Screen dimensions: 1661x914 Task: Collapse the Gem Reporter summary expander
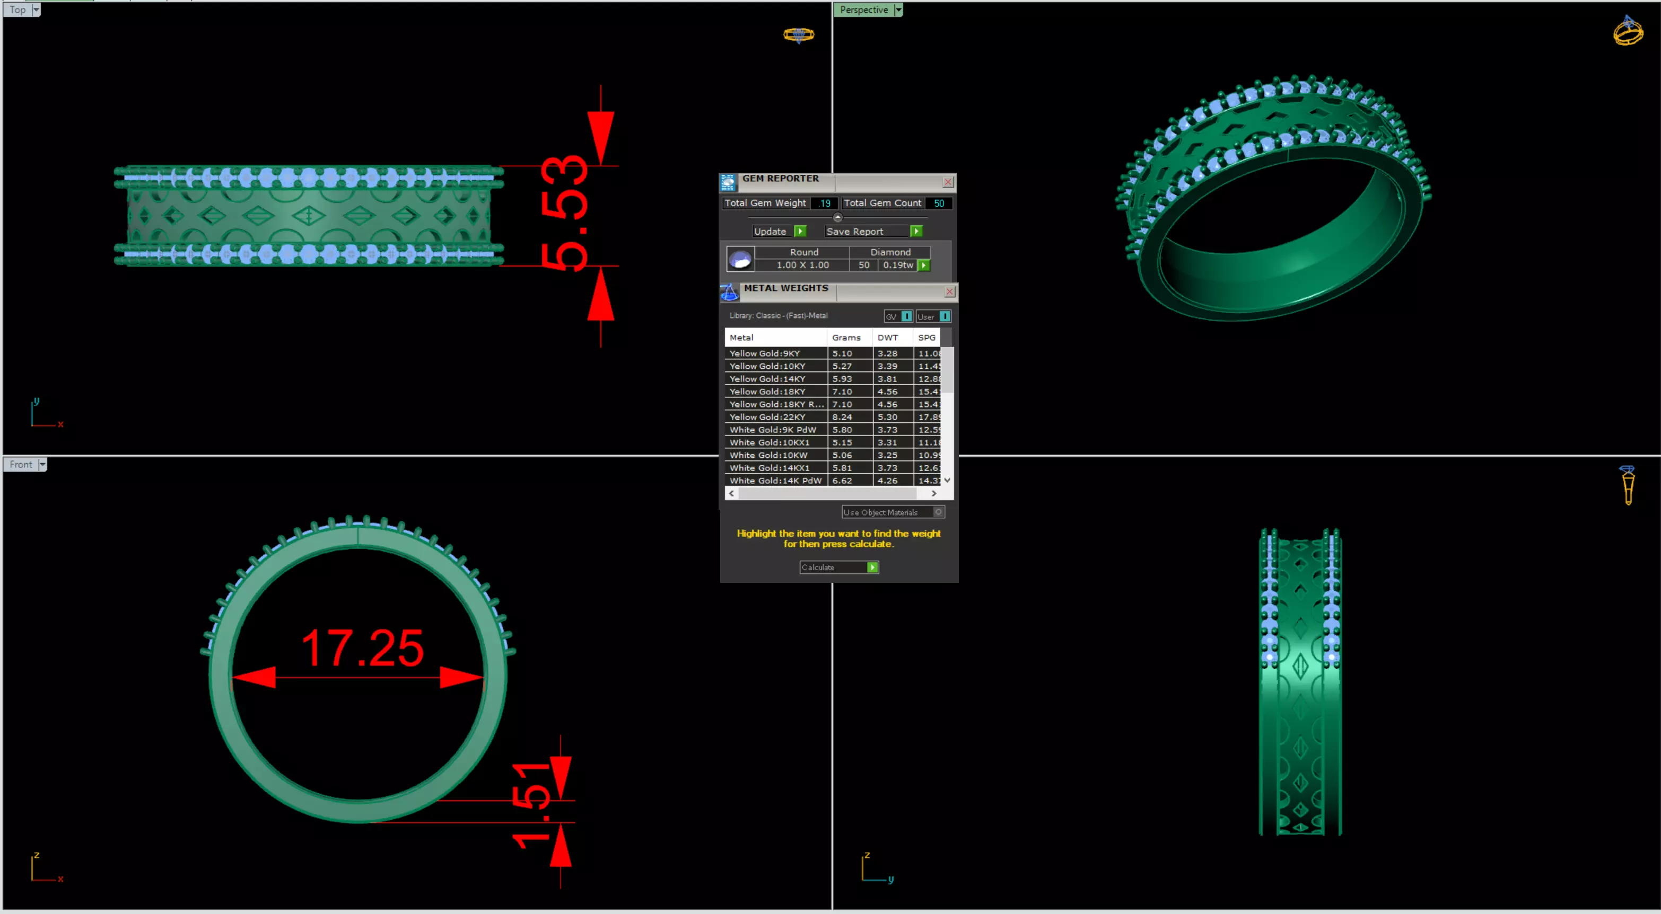pyautogui.click(x=837, y=217)
